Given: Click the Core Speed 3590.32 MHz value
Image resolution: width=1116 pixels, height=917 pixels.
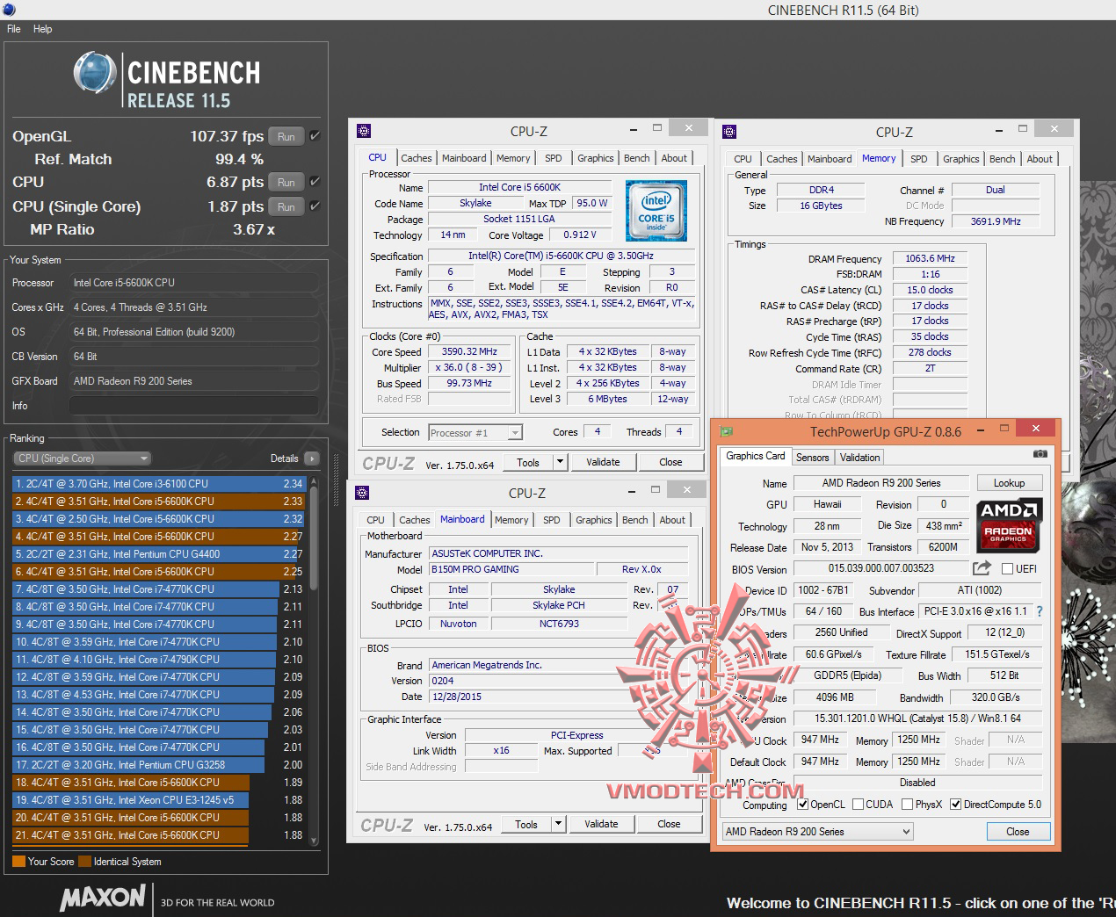Looking at the screenshot, I should pos(469,351).
